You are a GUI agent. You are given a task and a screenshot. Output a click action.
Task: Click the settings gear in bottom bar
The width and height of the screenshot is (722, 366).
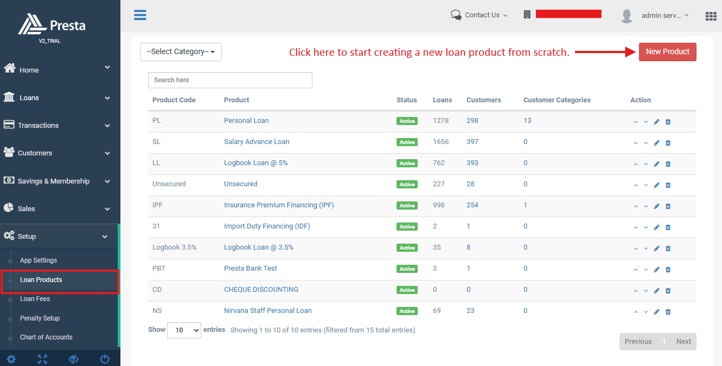[11, 359]
